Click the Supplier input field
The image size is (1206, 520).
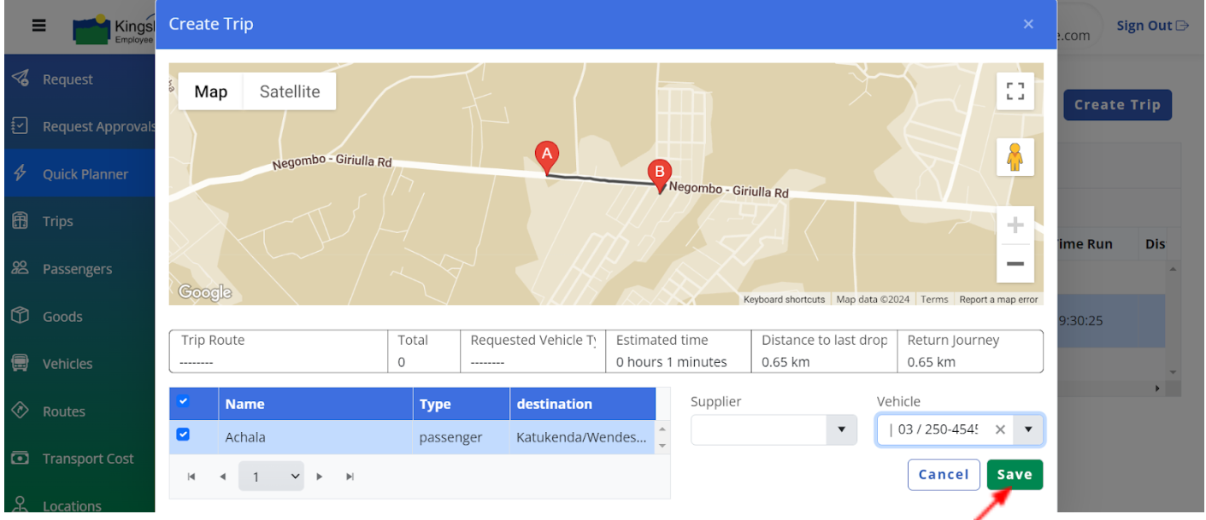pos(759,430)
